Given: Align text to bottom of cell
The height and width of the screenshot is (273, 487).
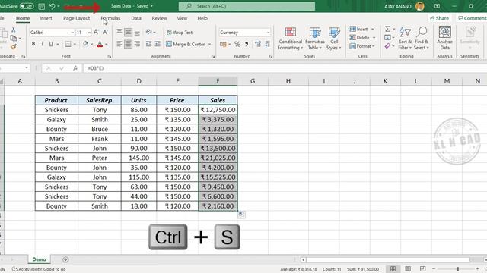Looking at the screenshot, I should [x=137, y=32].
